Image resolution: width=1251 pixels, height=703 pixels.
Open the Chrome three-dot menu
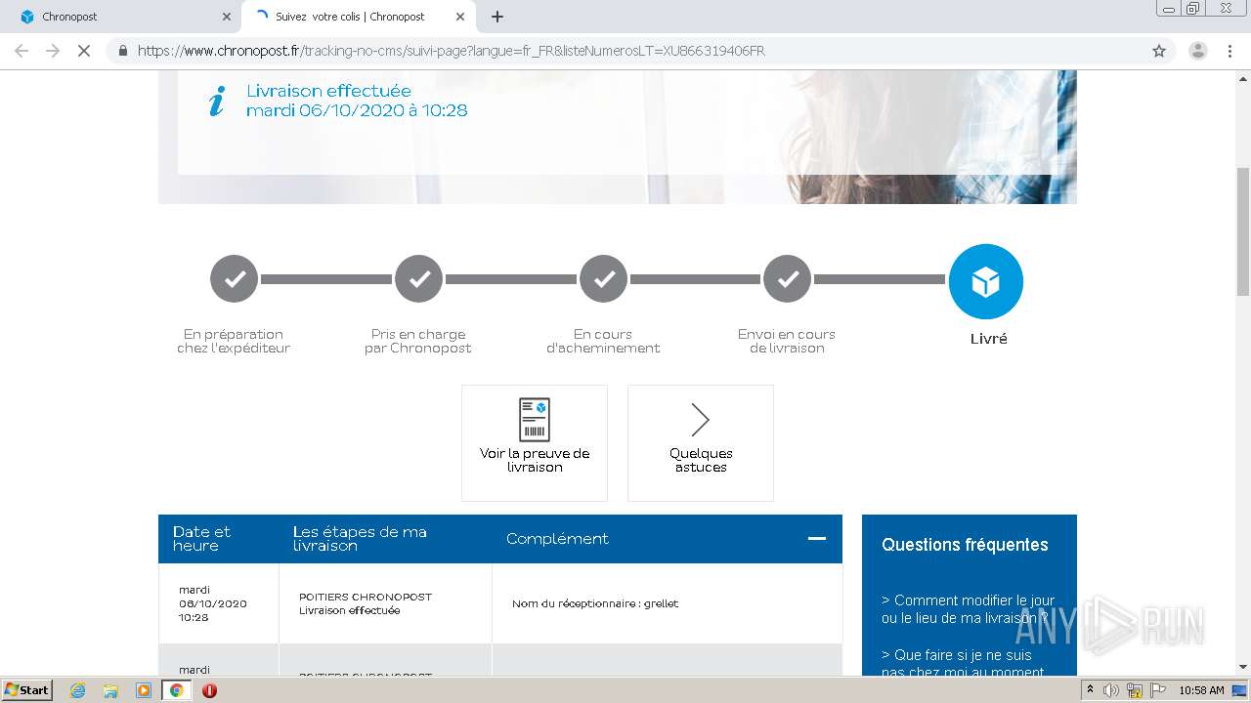click(x=1229, y=51)
